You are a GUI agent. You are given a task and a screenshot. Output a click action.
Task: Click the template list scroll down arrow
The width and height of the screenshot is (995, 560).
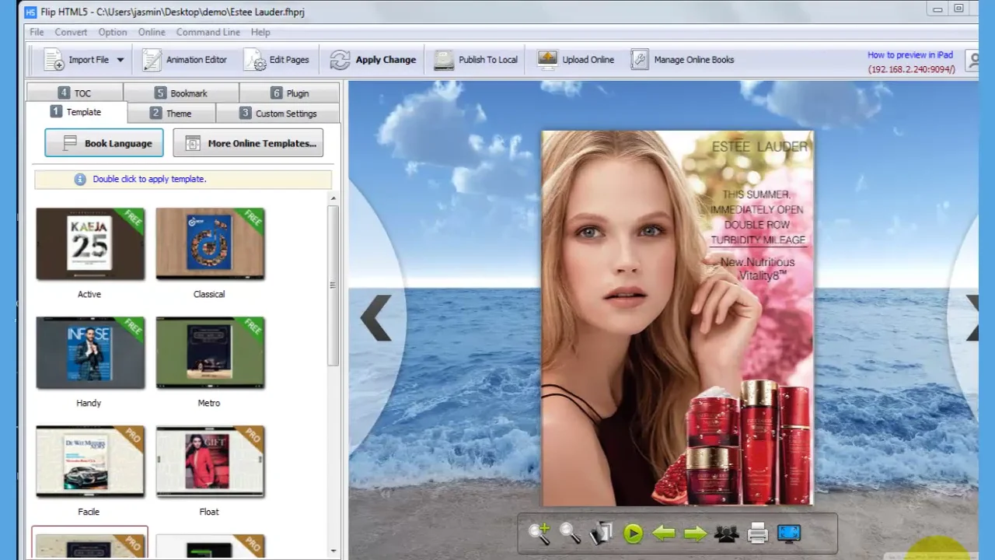point(333,551)
